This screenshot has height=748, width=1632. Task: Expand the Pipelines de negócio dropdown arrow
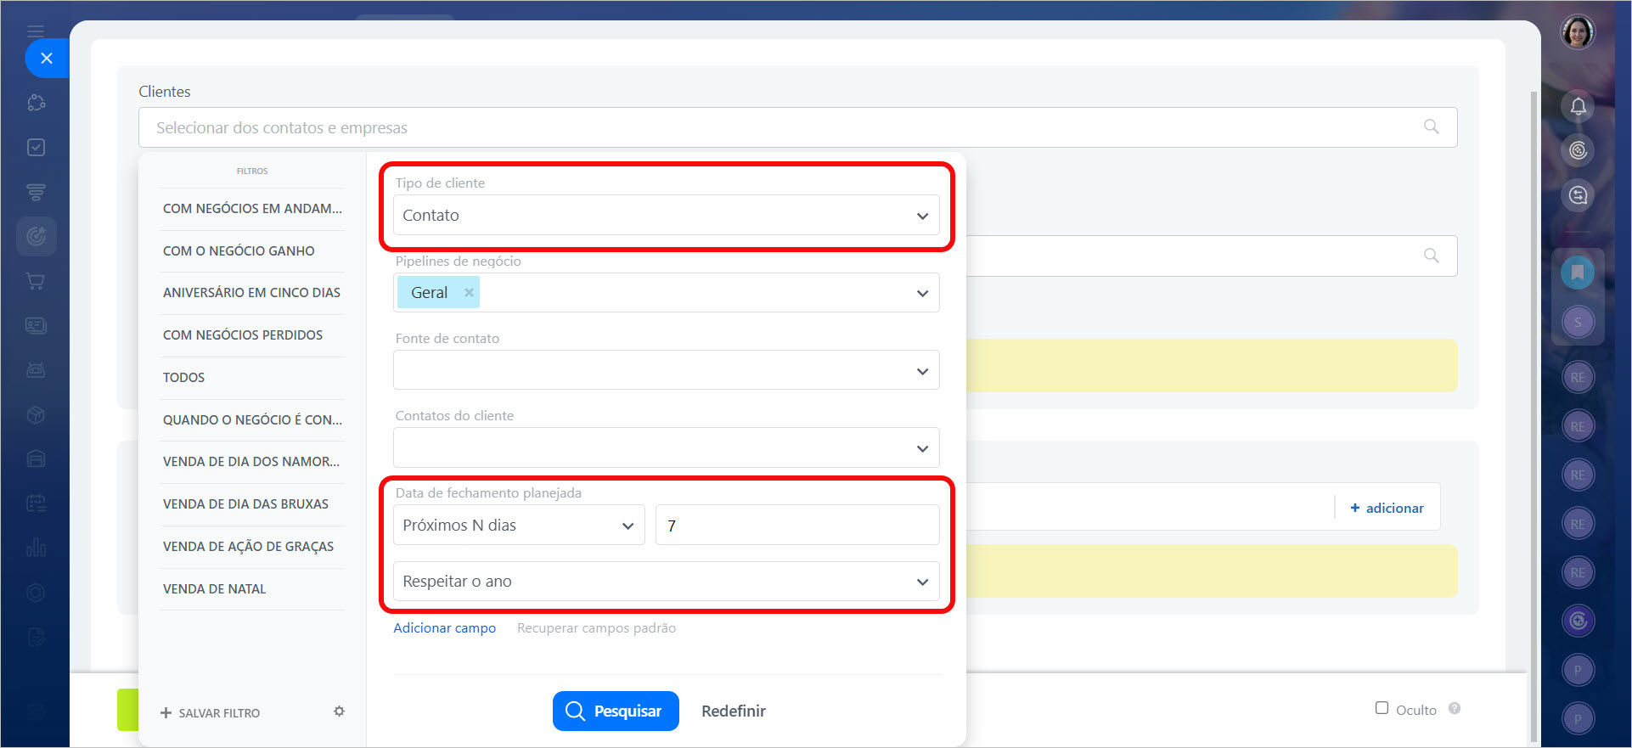[922, 294]
